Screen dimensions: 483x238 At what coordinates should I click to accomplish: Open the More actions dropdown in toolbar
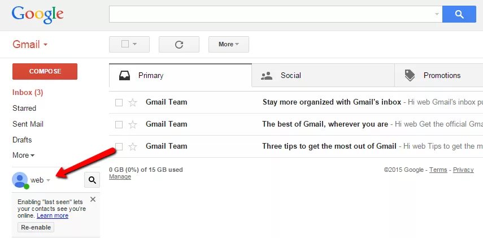pos(229,45)
